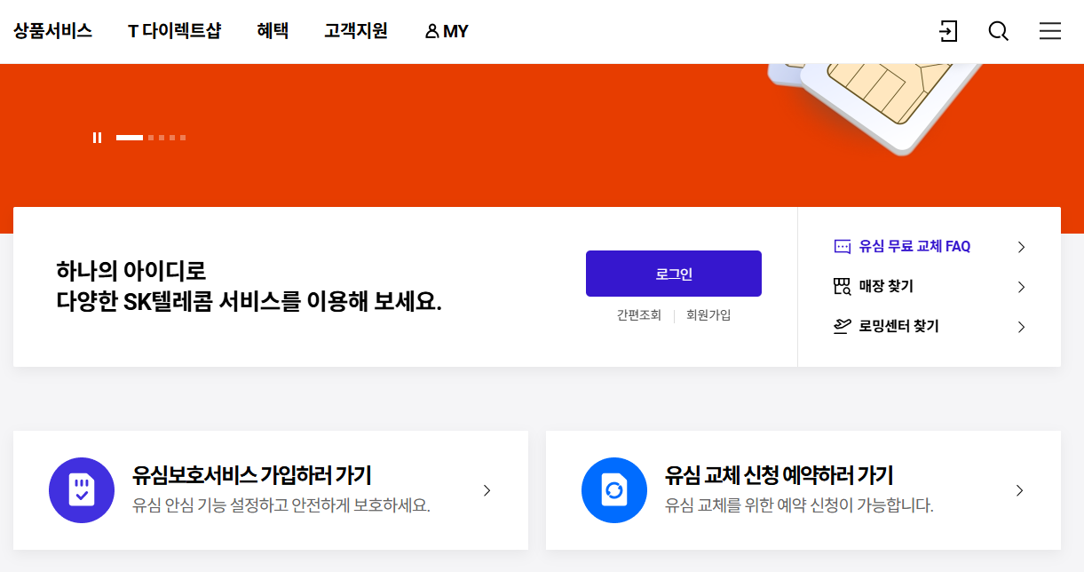Open the MY menu

coord(447,31)
